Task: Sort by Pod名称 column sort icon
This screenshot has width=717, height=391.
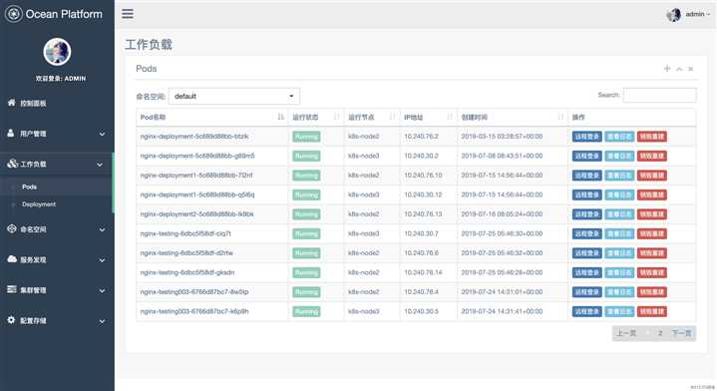Action: pos(281,117)
